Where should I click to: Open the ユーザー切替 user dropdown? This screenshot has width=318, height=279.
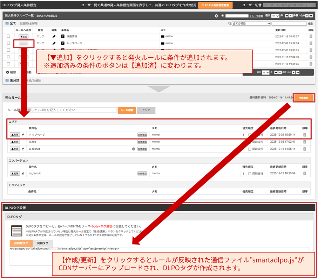pyautogui.click(x=289, y=5)
